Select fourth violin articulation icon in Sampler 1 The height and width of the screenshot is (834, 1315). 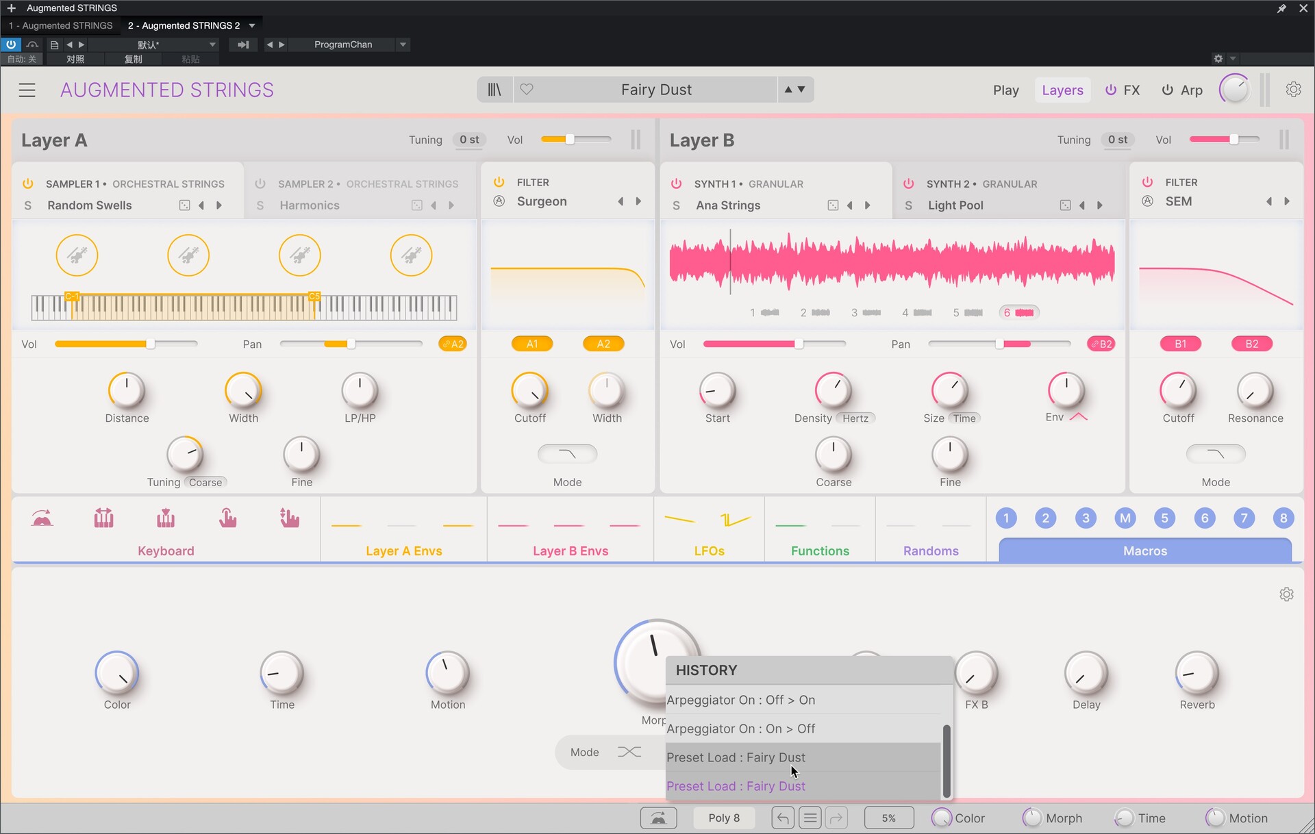tap(411, 255)
